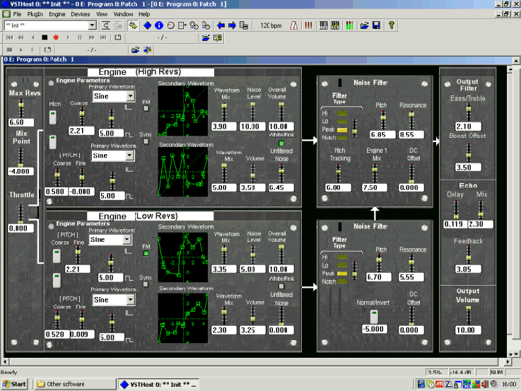Open the program selector dropdown showing Init

[x=93, y=25]
